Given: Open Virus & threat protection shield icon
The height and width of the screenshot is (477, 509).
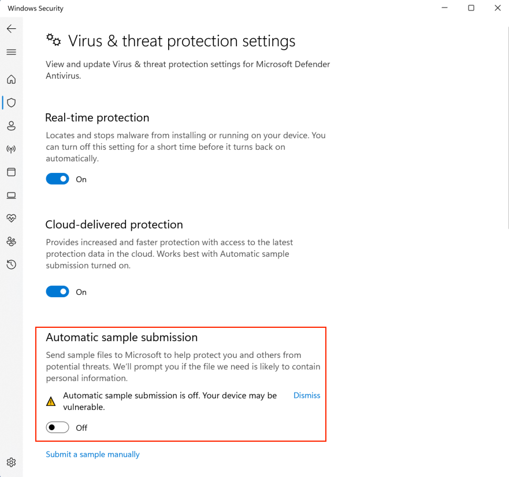Looking at the screenshot, I should tap(11, 103).
